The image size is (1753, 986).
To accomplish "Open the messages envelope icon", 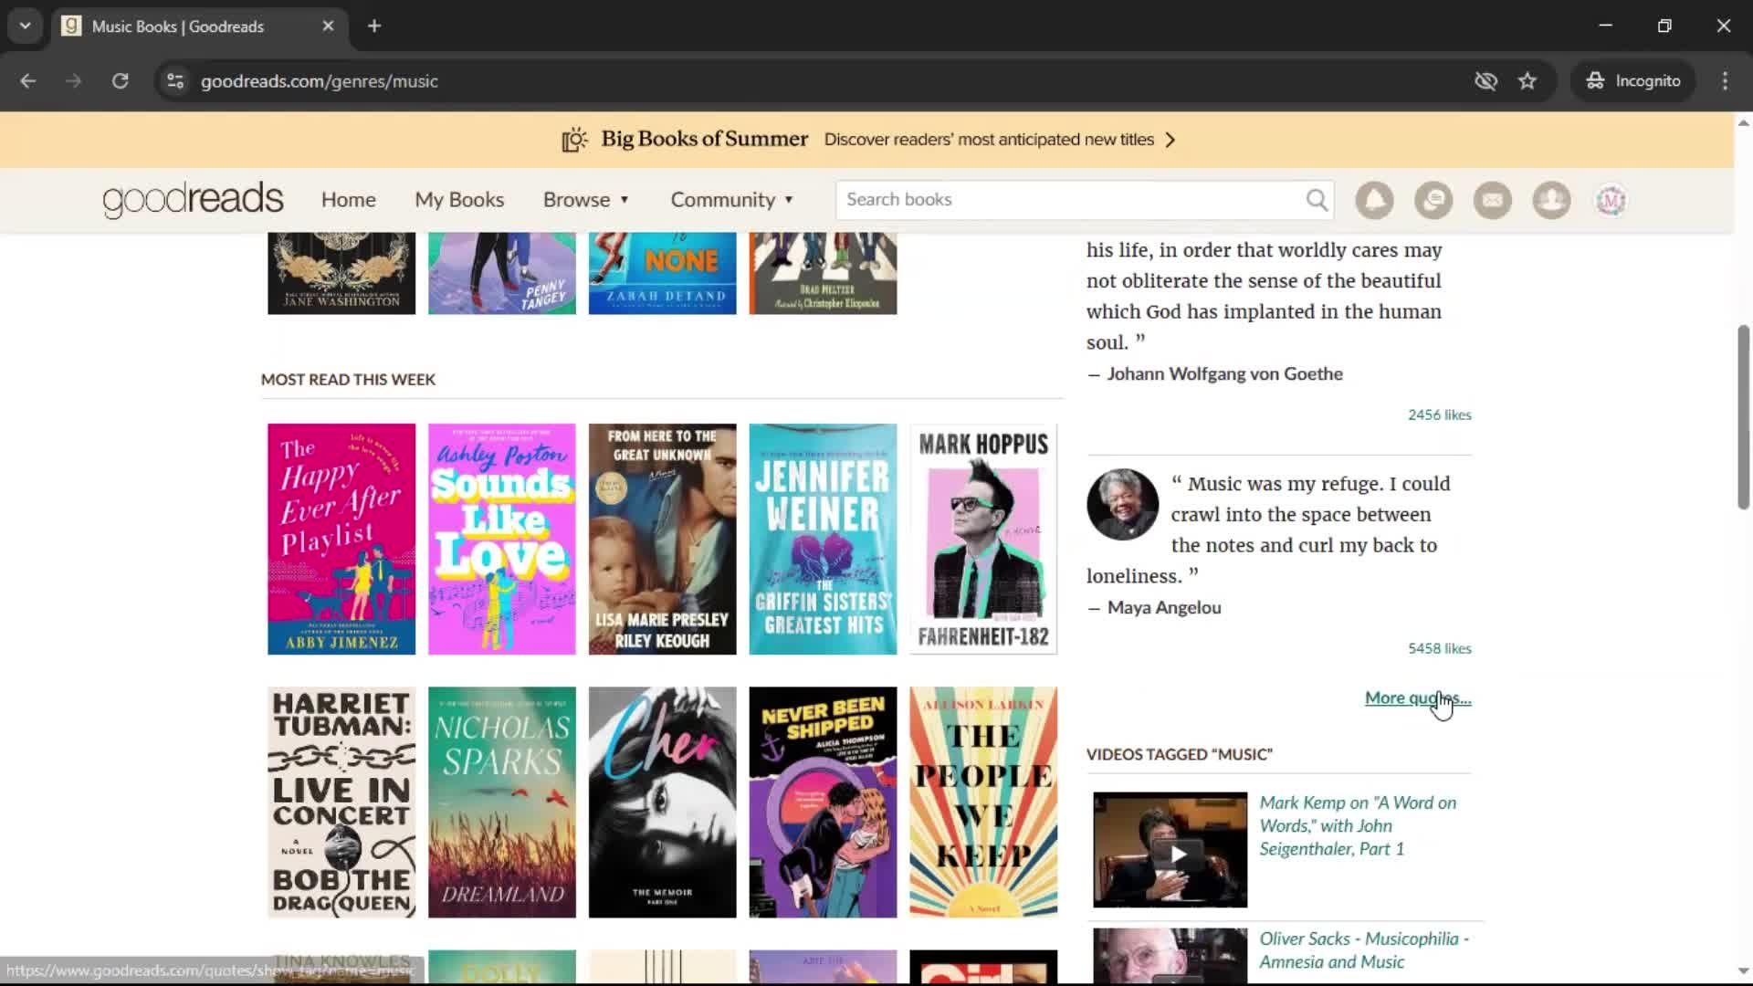I will [x=1493, y=200].
